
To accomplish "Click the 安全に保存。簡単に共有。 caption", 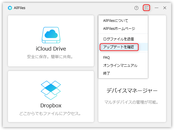I will coord(50,57).
